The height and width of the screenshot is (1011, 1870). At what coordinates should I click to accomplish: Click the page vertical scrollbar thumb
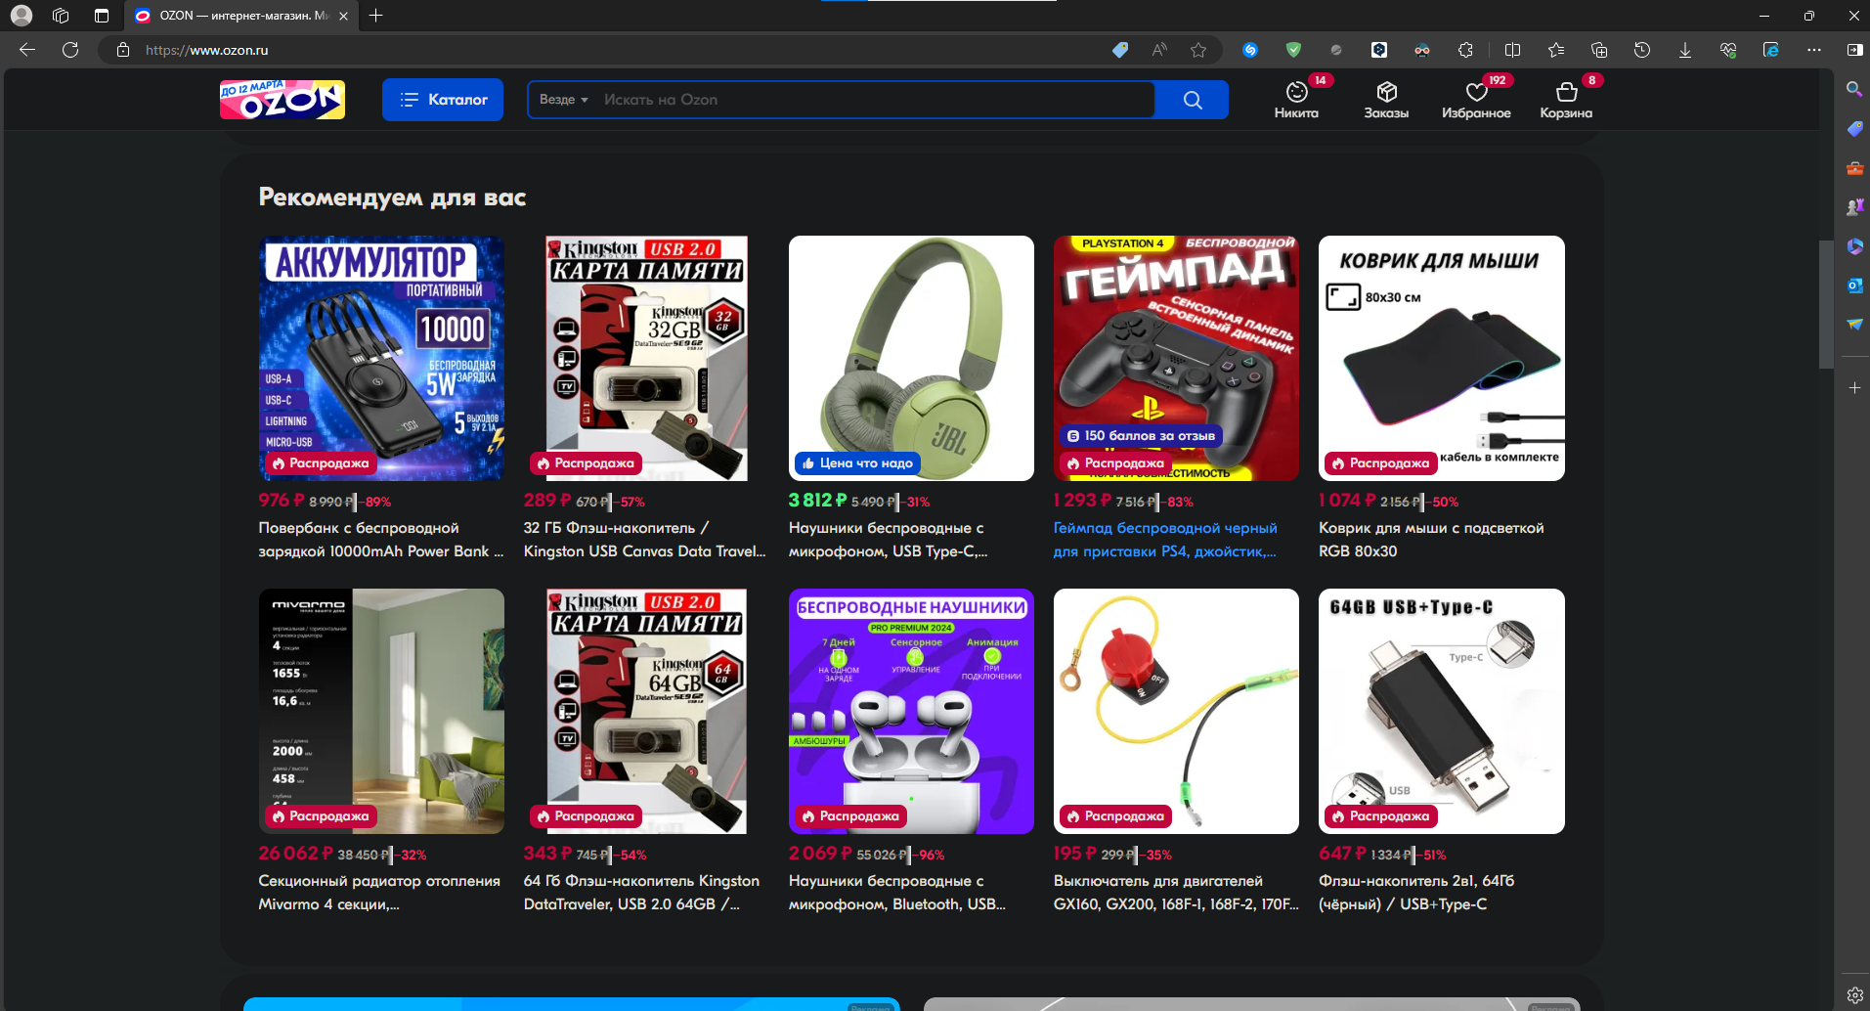(1825, 303)
